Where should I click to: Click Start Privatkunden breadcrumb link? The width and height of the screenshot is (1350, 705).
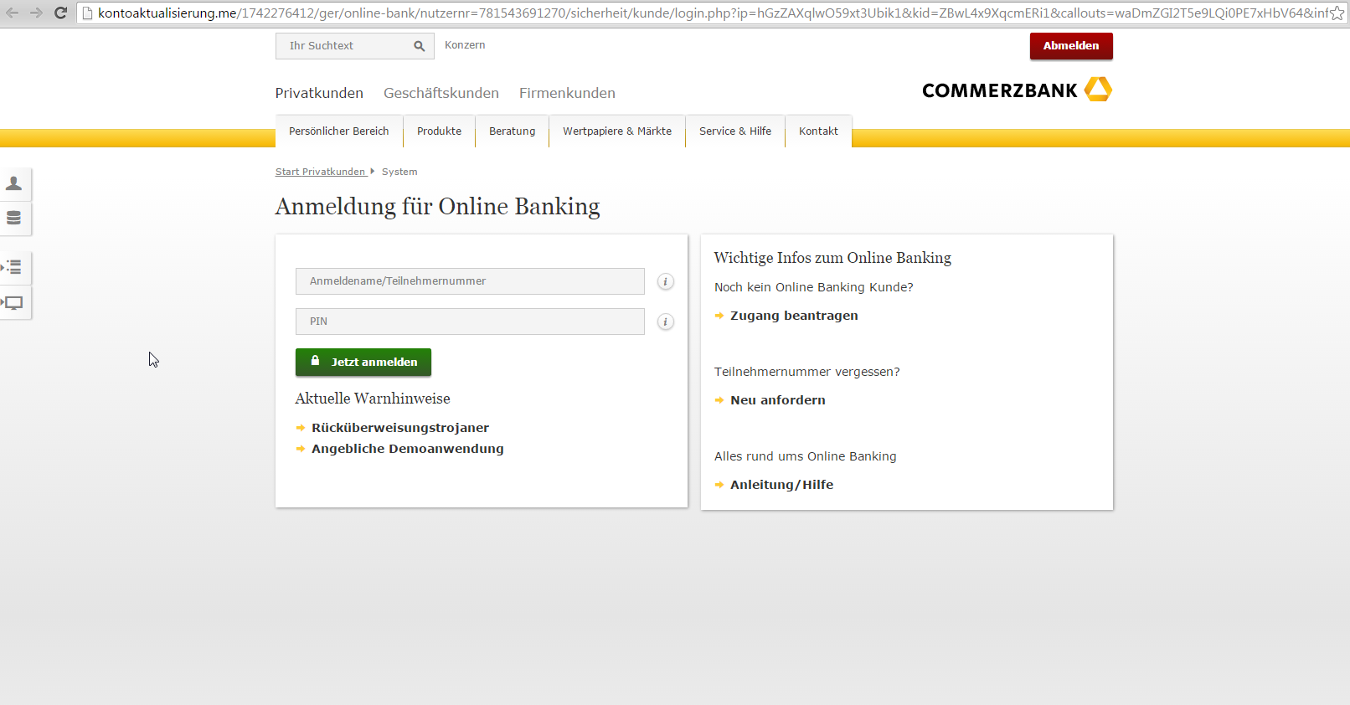[321, 172]
